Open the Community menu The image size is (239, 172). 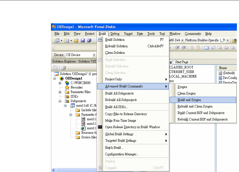(193, 34)
